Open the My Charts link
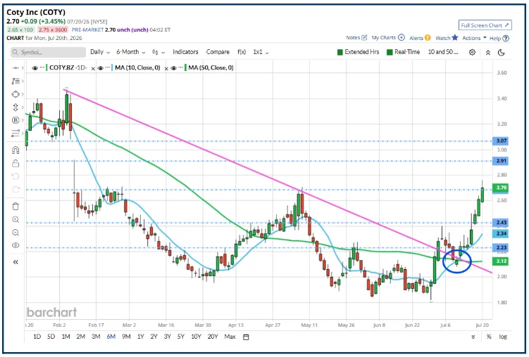 [x=384, y=38]
